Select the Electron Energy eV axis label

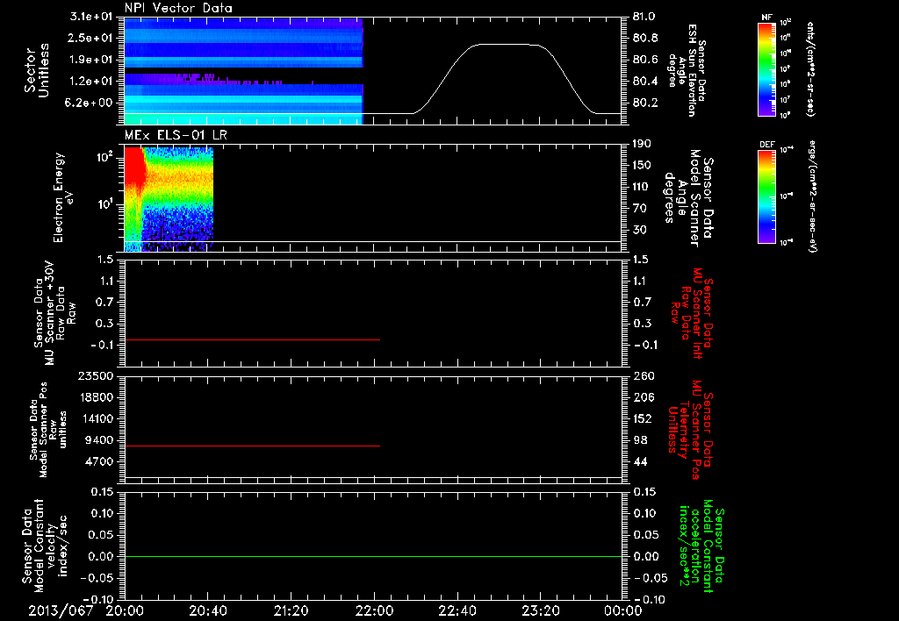[62, 197]
